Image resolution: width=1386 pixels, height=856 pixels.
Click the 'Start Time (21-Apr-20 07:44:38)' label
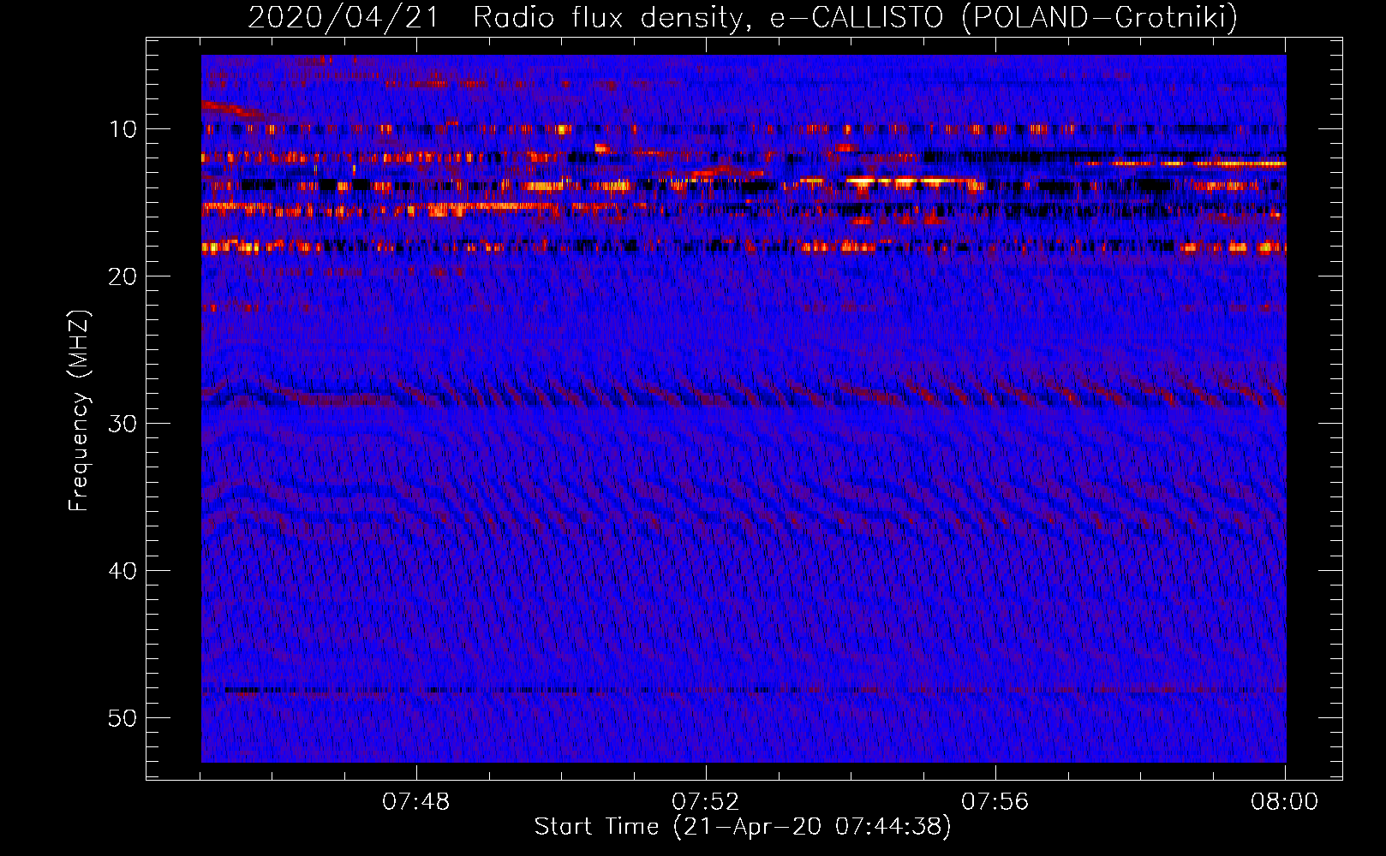[743, 827]
